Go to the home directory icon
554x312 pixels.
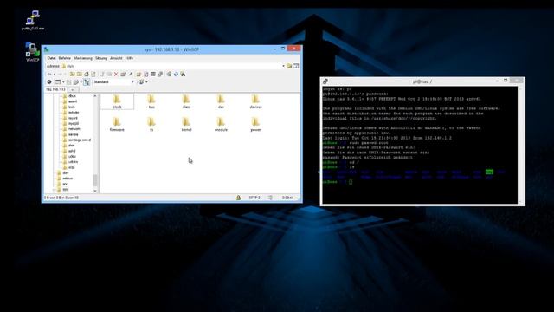tap(87, 74)
